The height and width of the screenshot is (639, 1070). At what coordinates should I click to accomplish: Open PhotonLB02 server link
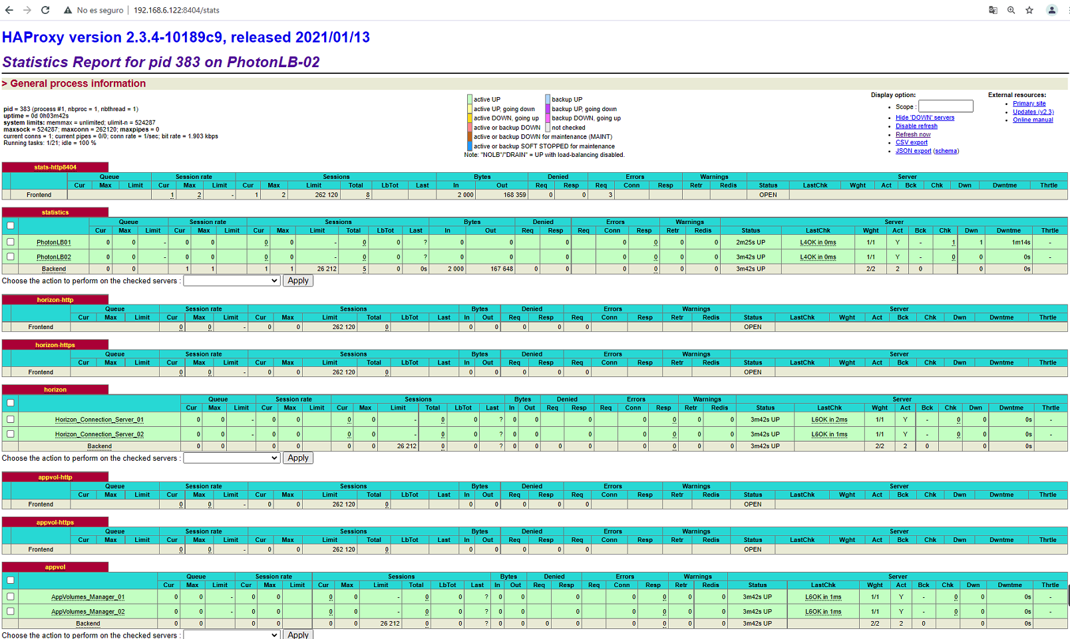[54, 257]
